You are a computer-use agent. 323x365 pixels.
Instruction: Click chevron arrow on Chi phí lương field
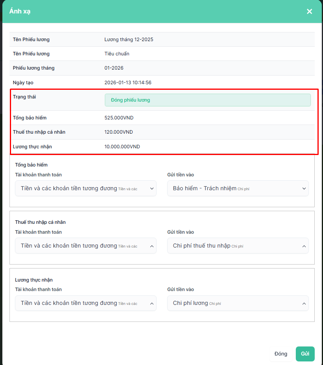304,303
